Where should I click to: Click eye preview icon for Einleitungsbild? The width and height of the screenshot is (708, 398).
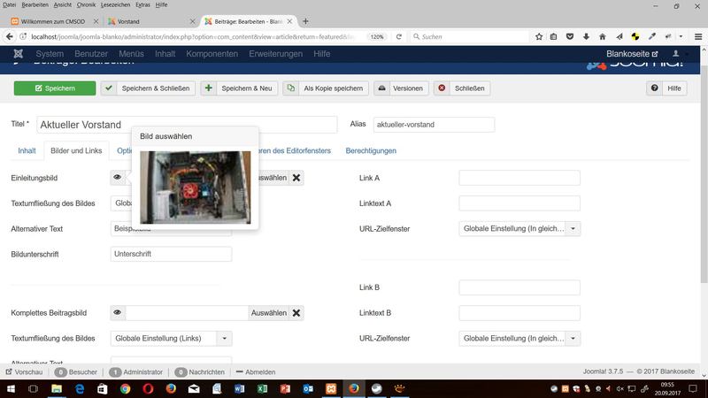coord(118,178)
